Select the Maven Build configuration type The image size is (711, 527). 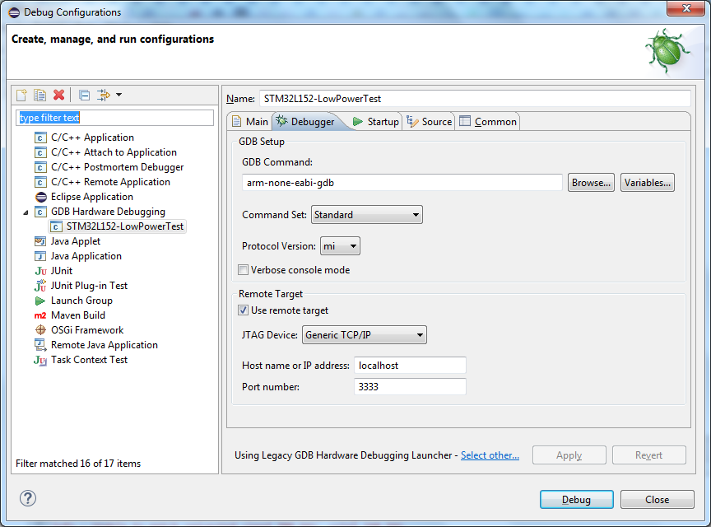[x=77, y=315]
